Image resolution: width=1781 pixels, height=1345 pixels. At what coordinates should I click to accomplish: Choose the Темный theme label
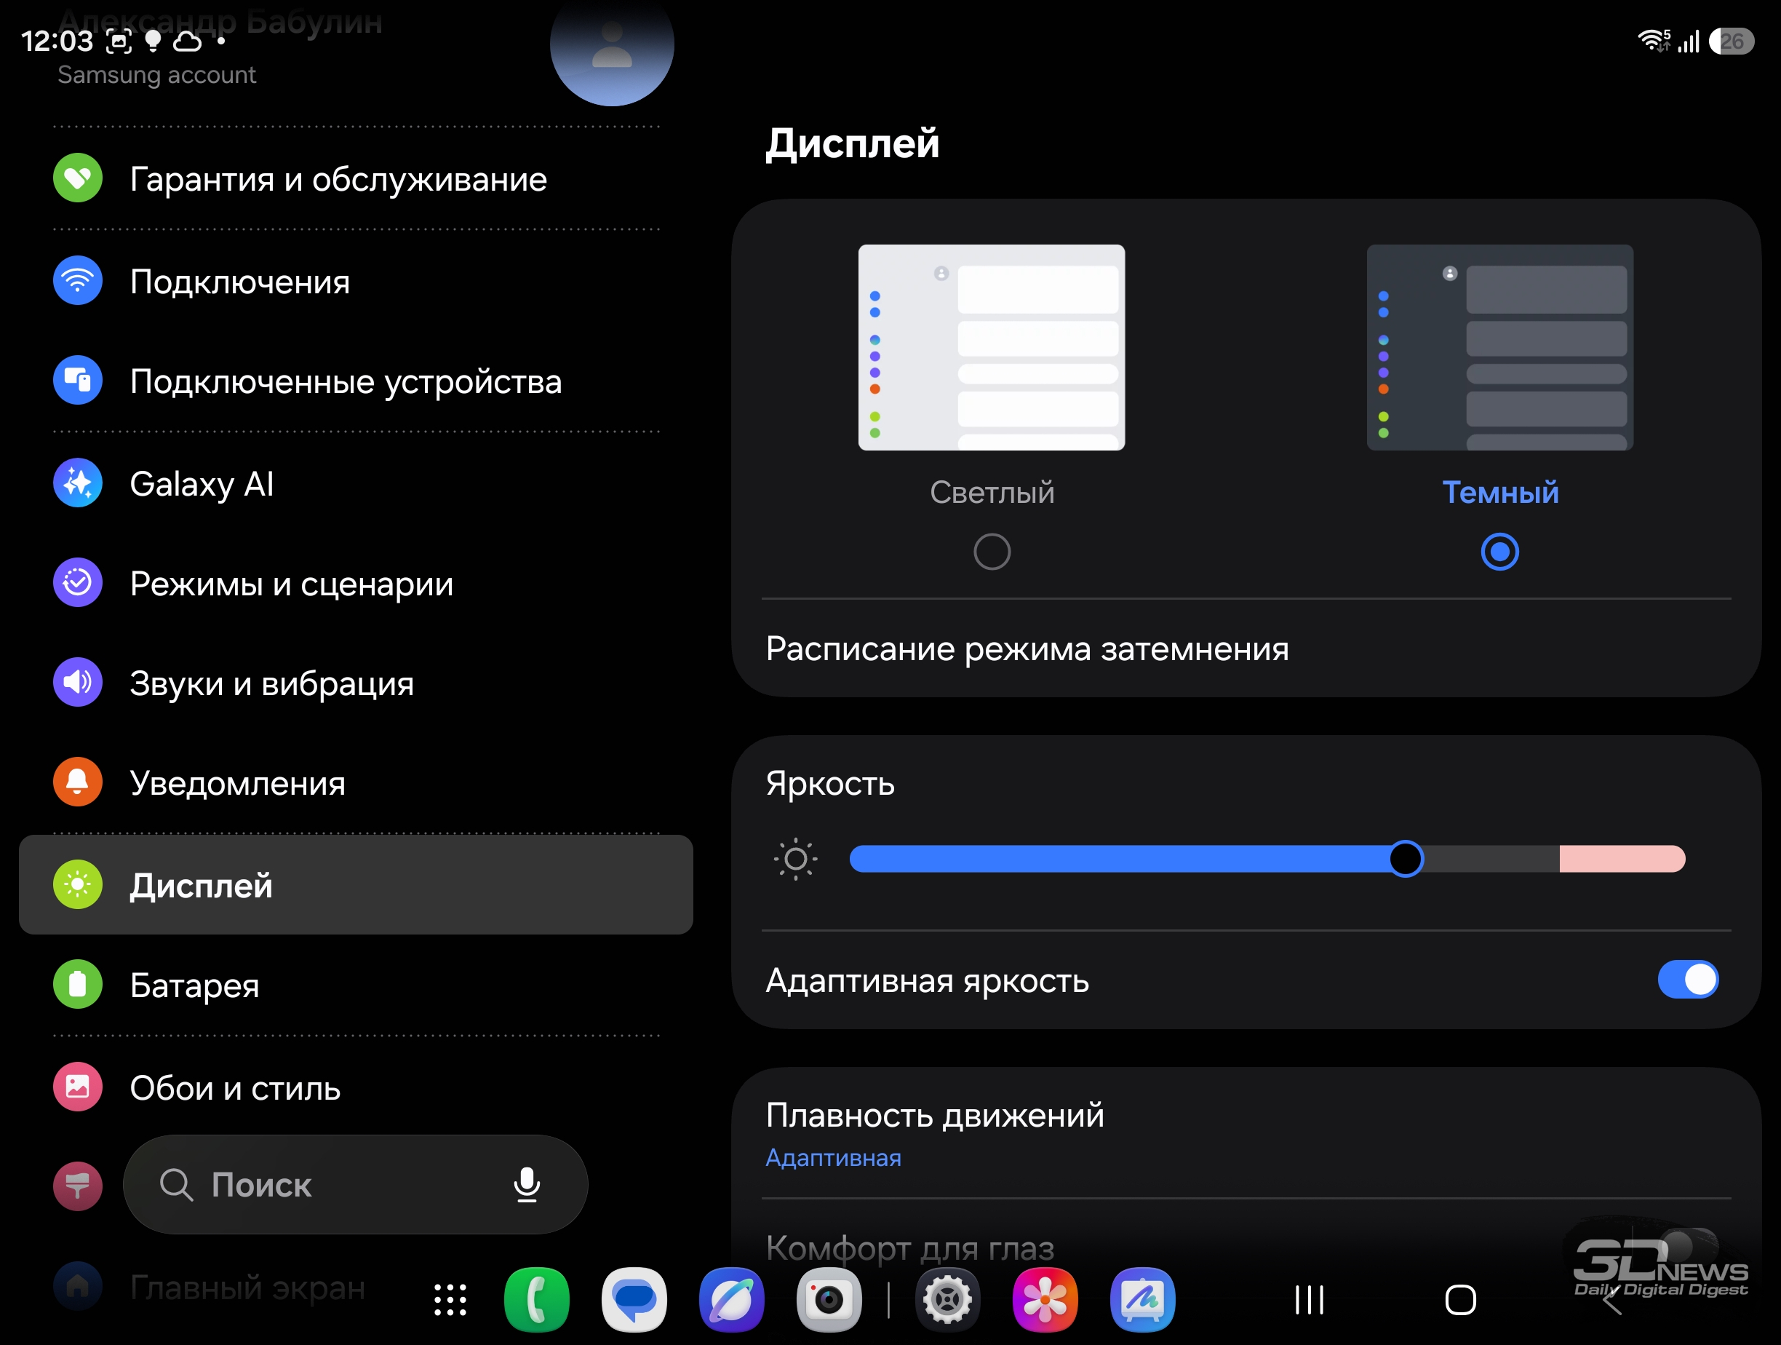(x=1500, y=492)
